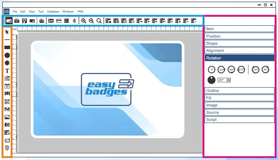Click the 20° rotation angle field

tap(222, 80)
